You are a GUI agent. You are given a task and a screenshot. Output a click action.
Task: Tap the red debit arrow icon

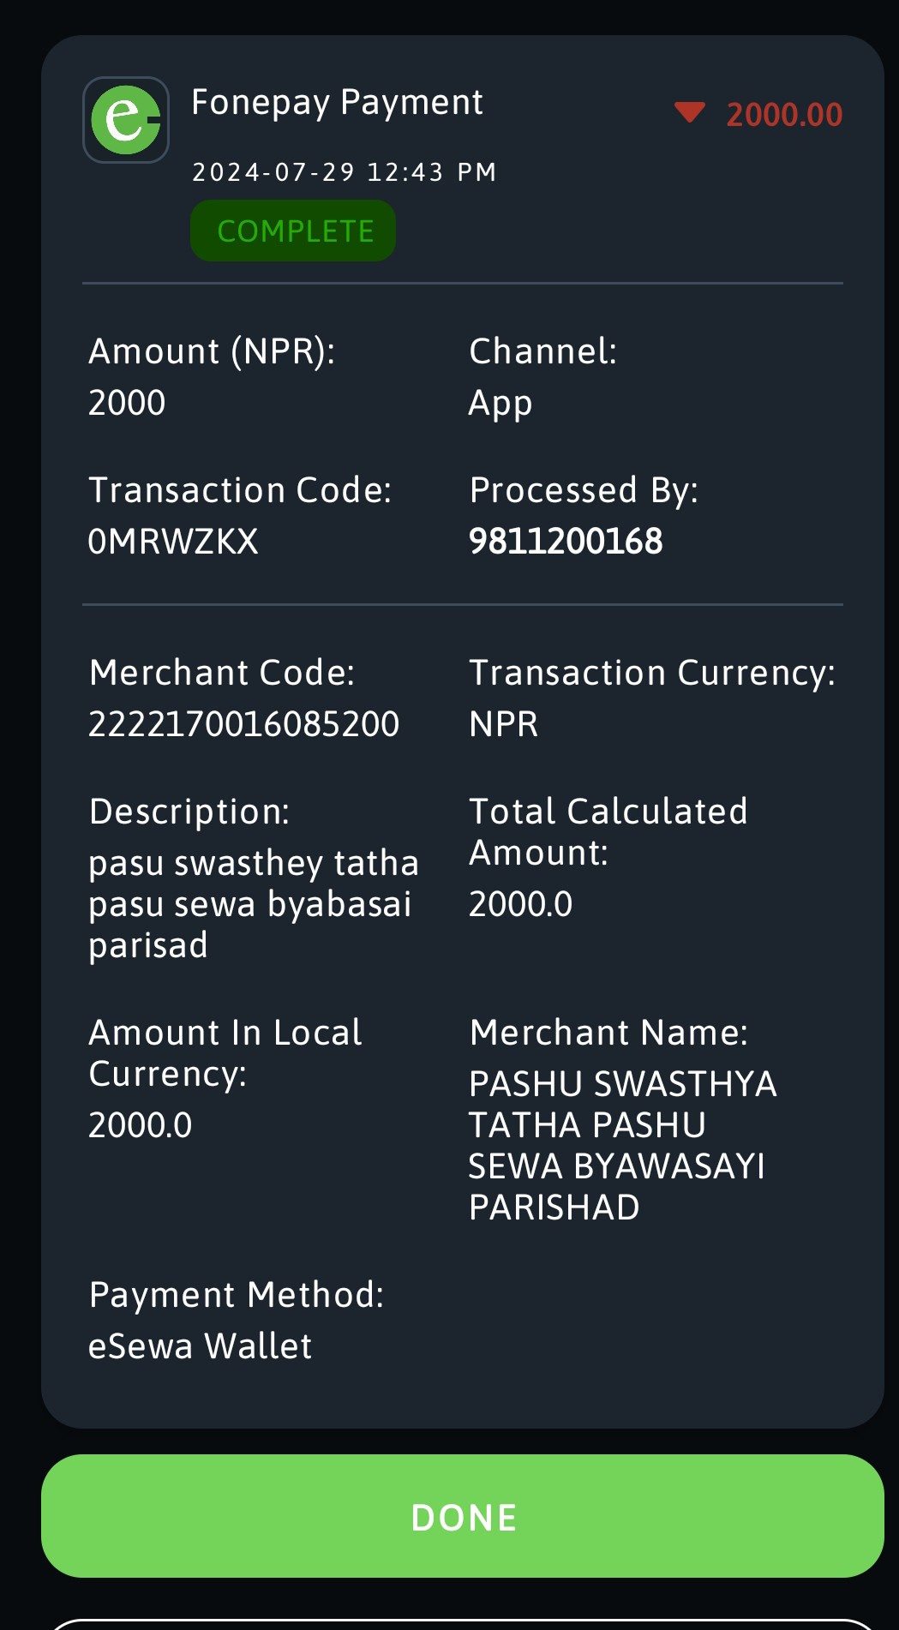[689, 112]
